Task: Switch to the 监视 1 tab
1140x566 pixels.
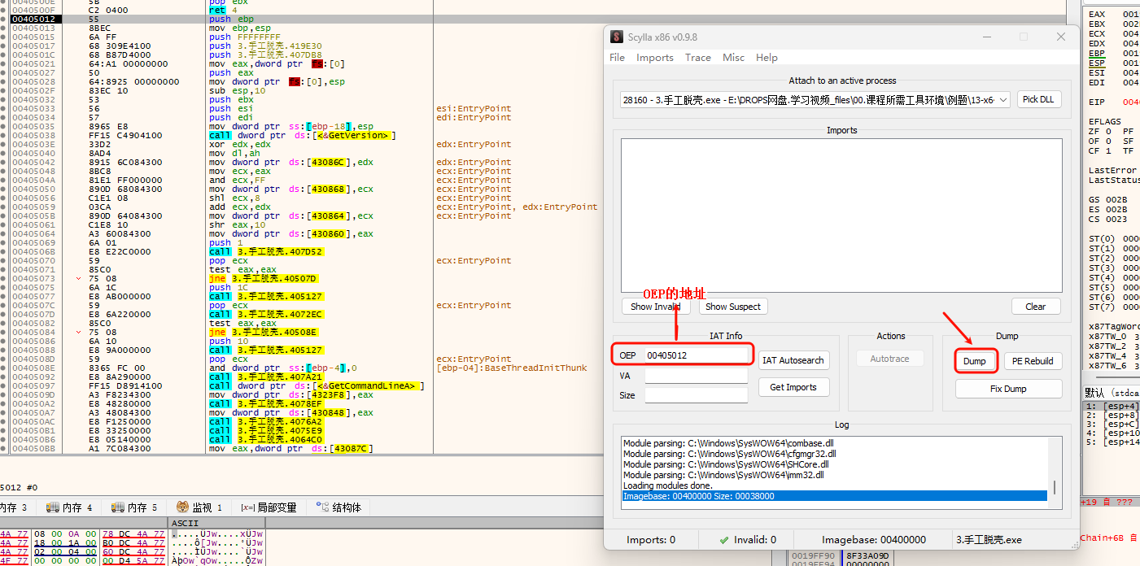Action: click(x=200, y=507)
